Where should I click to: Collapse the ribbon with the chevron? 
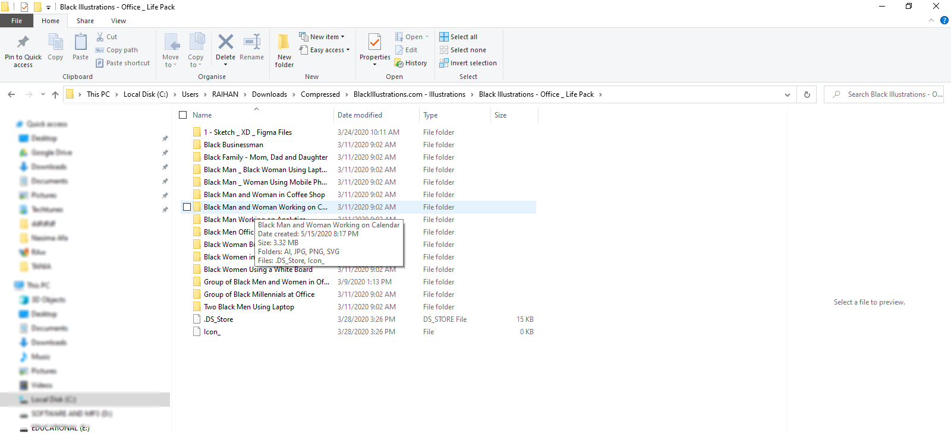(x=931, y=20)
